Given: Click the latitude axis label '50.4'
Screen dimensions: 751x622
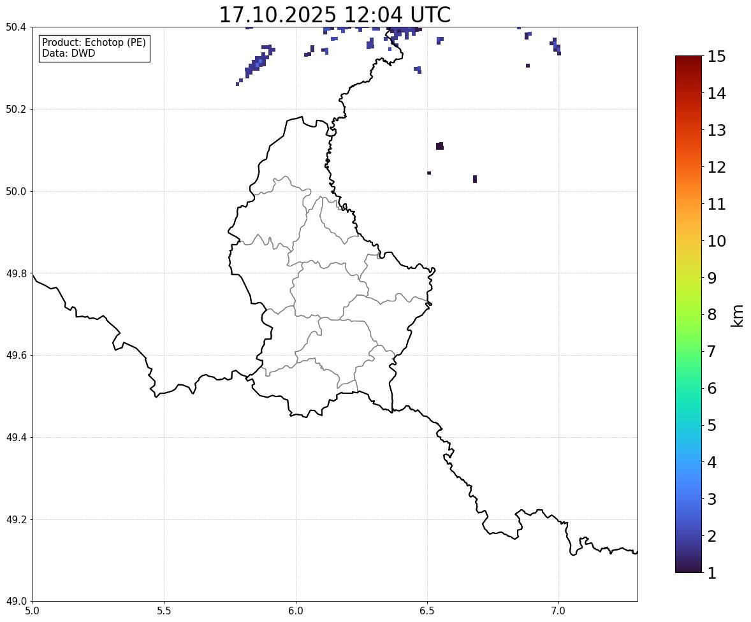Looking at the screenshot, I should pyautogui.click(x=15, y=27).
